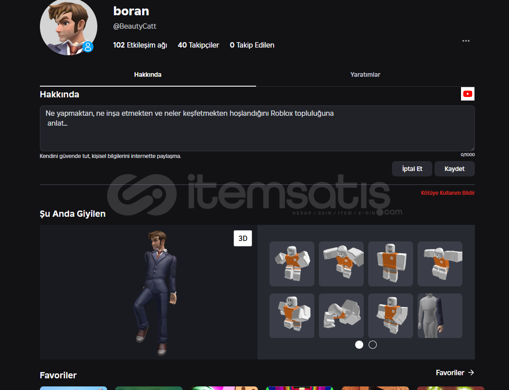Select the second thumbnail in the top row
The height and width of the screenshot is (390, 509).
tap(341, 264)
